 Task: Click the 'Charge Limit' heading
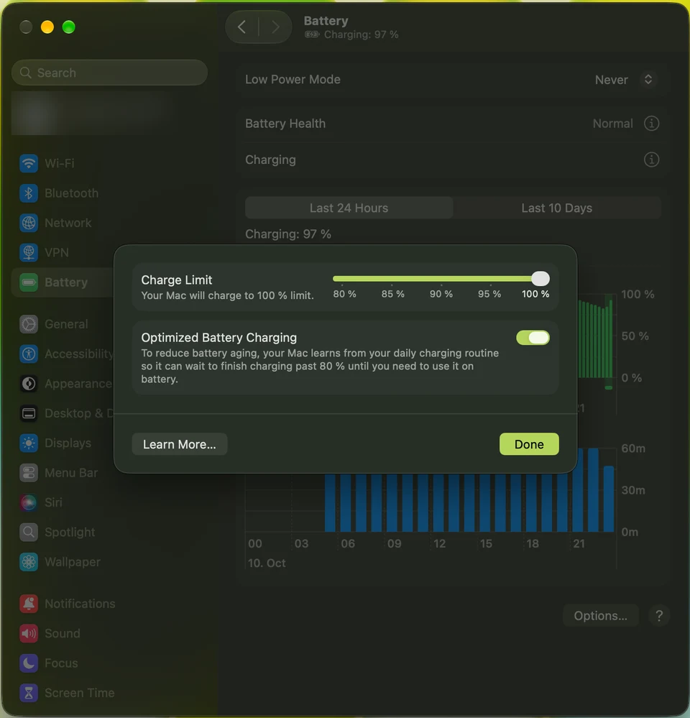point(177,280)
